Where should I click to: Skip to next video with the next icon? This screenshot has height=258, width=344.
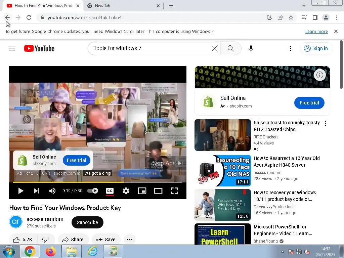(x=37, y=191)
